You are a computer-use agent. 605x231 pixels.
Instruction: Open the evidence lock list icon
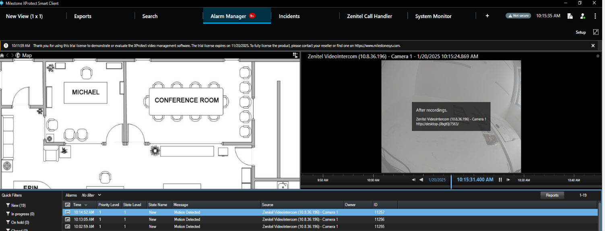pos(570,16)
